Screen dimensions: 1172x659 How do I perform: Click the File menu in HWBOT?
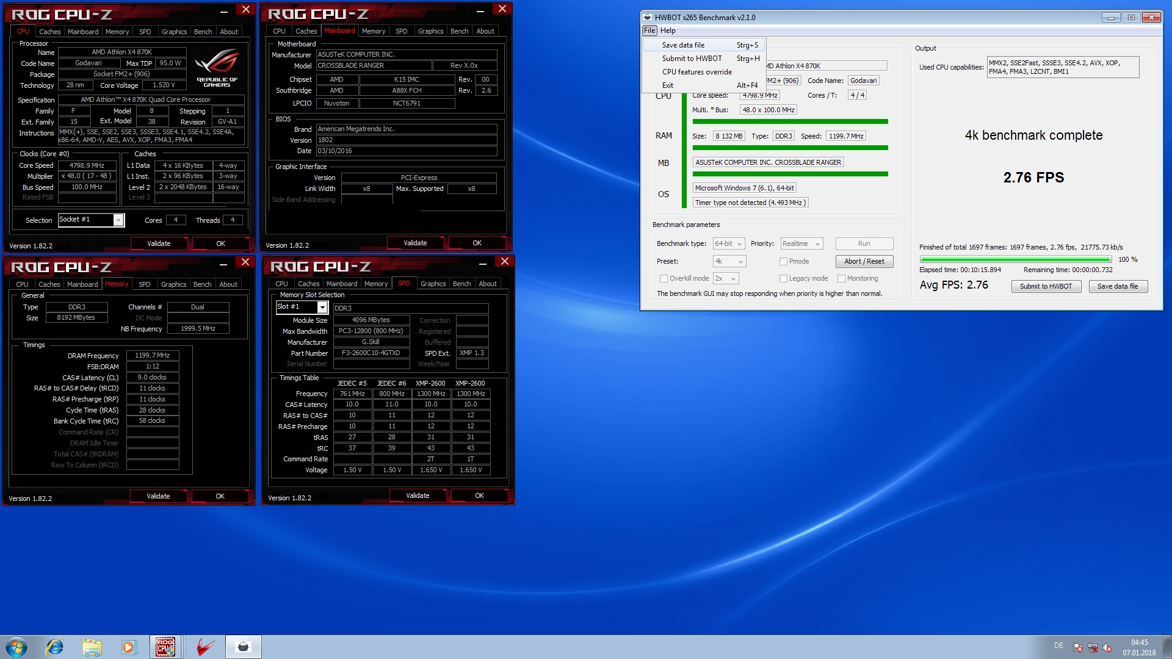[649, 31]
